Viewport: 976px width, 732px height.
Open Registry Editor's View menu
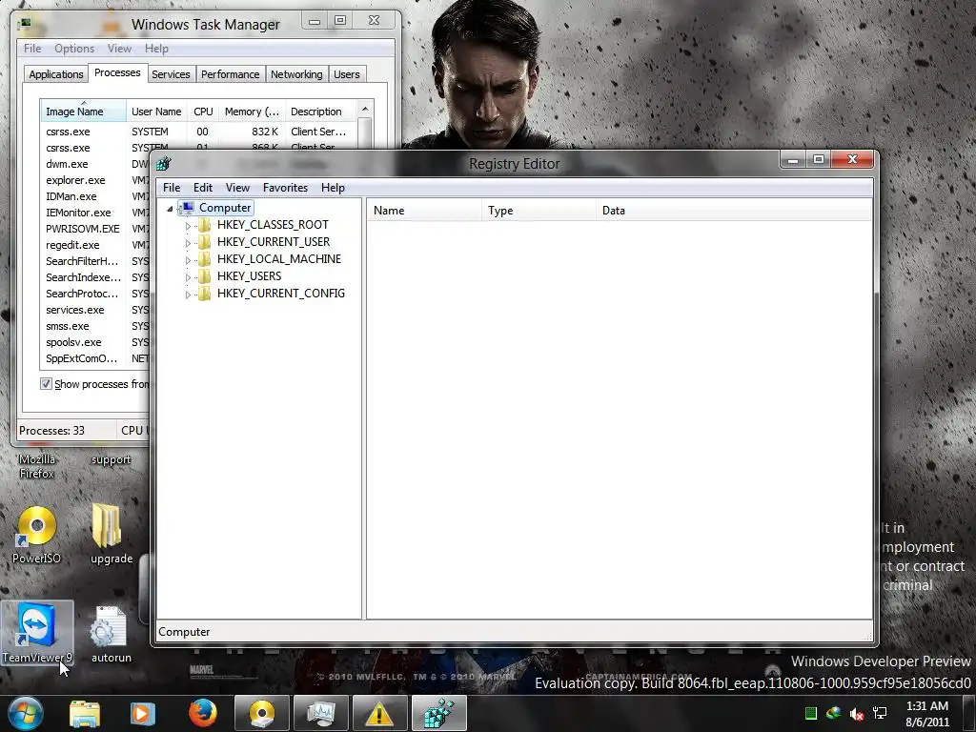pyautogui.click(x=237, y=188)
